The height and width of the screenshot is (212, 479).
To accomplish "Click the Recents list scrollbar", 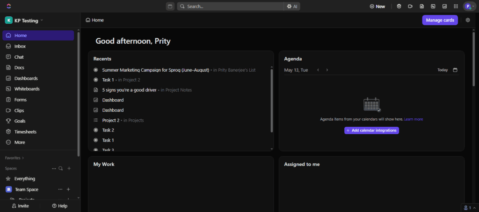I will pyautogui.click(x=272, y=100).
